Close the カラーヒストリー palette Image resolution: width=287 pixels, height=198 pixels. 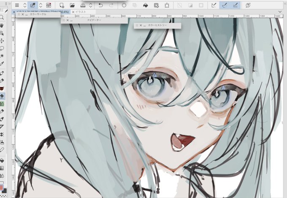coord(141,25)
